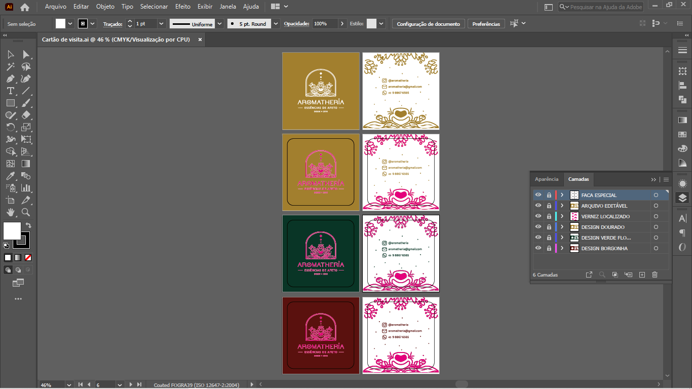This screenshot has height=389, width=692.
Task: Select the Type tool
Action: point(10,91)
